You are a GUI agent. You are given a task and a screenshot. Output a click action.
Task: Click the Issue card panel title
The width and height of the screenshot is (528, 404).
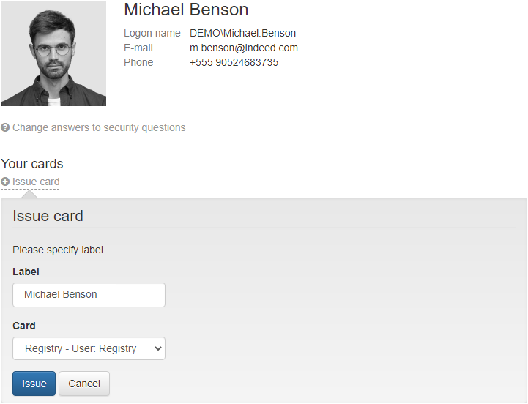tap(48, 216)
